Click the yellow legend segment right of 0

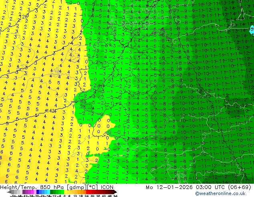[x=65, y=192]
